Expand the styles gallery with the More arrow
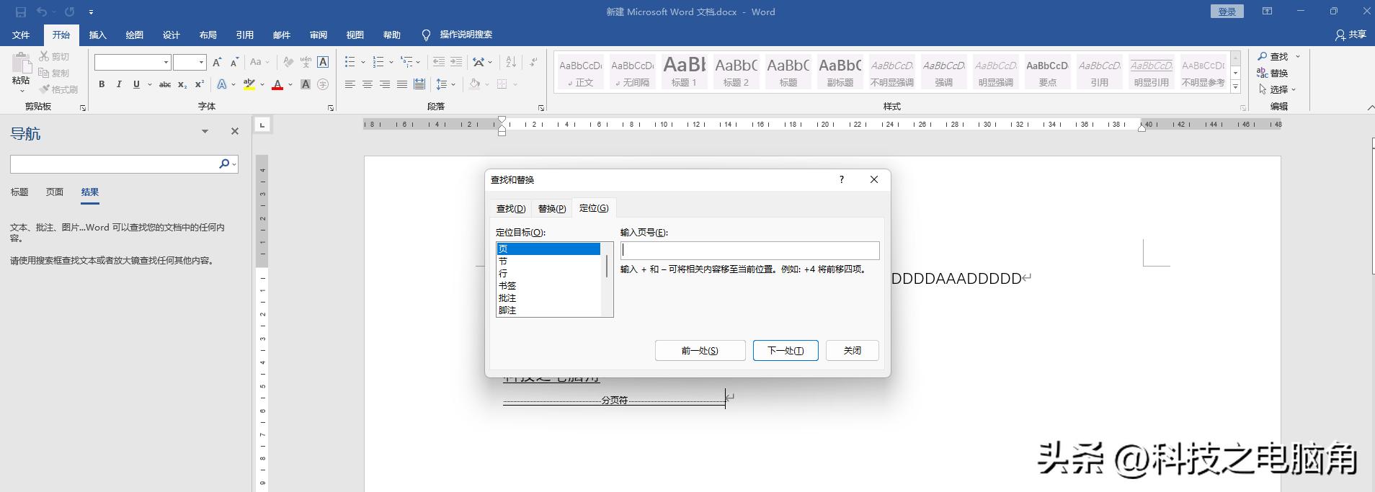The width and height of the screenshot is (1375, 492). tap(1235, 87)
